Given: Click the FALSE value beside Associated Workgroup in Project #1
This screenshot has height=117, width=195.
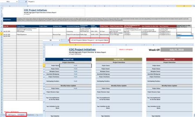Looking at the screenshot, I should click(76, 74).
